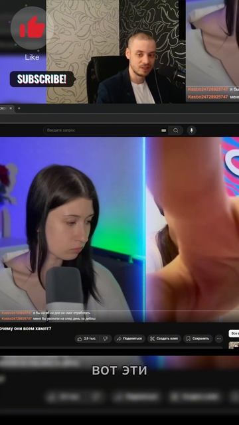This screenshot has height=425, width=239.
Task: Open the recommended video thumbnail below 'Все'
Action: (234, 345)
